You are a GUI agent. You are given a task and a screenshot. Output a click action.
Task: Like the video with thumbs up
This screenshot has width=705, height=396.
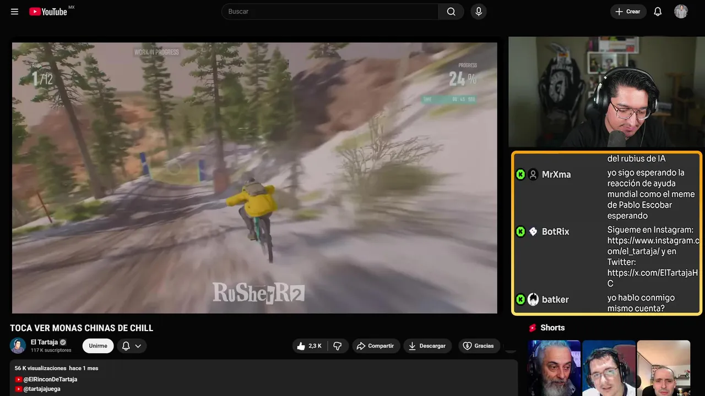tap(310, 346)
